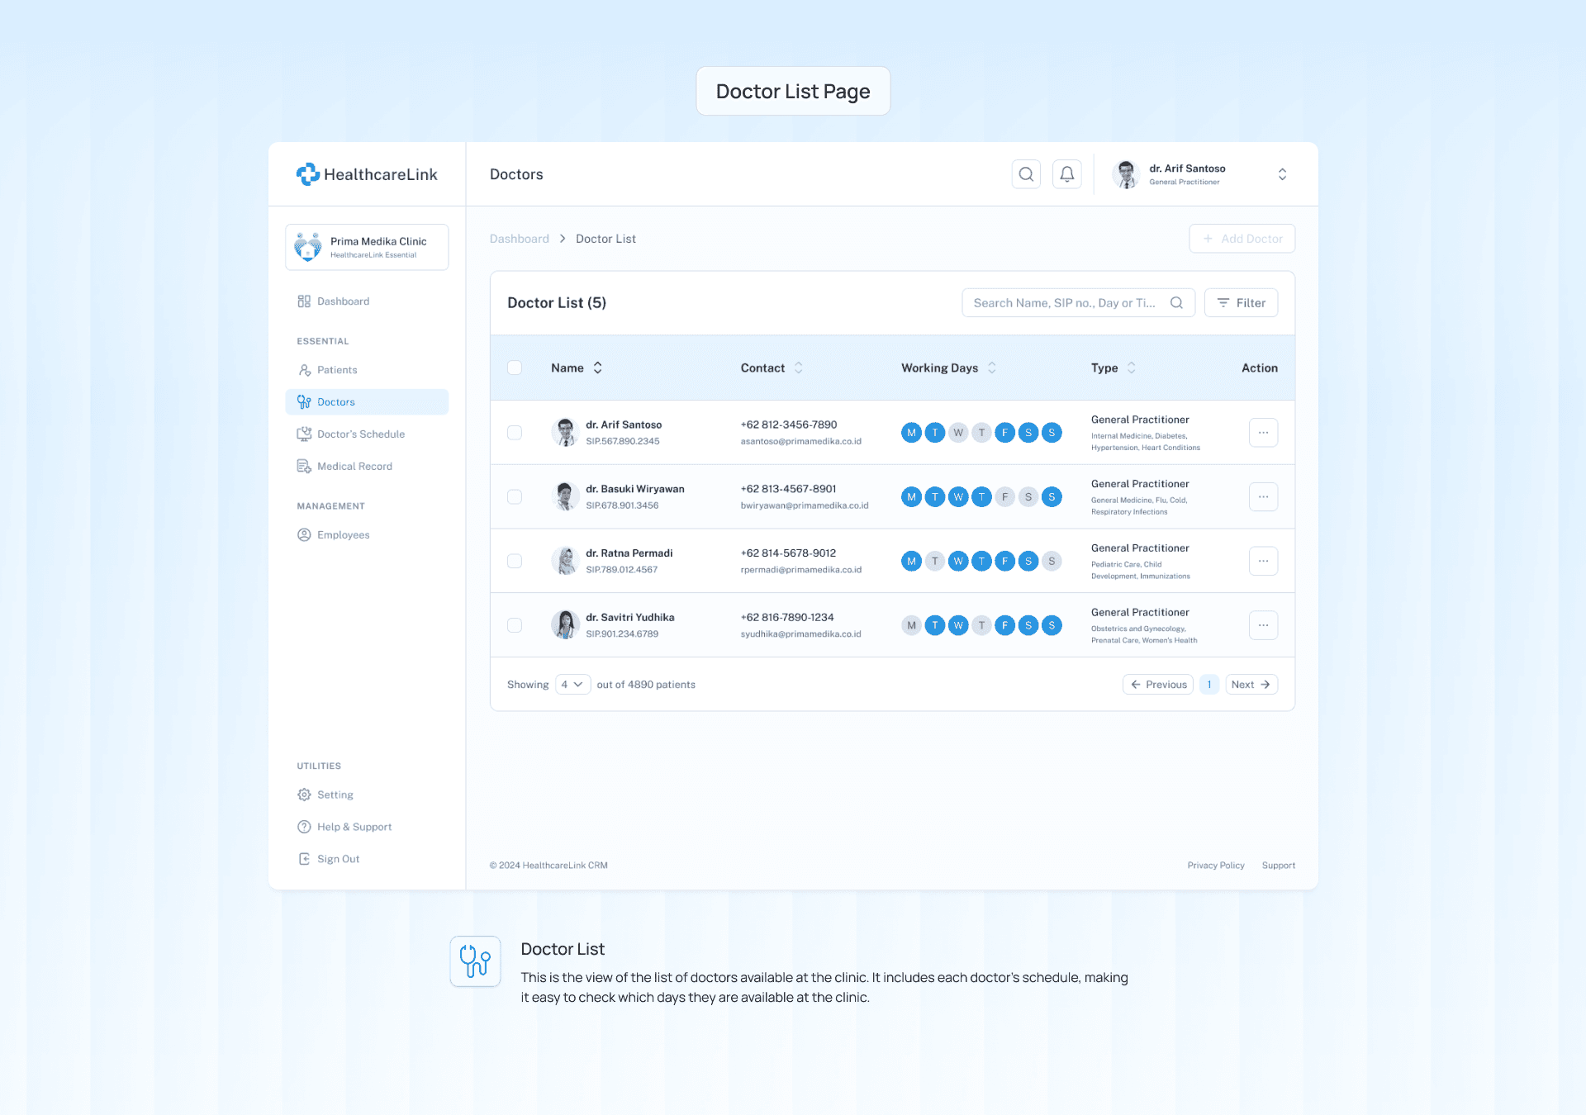The image size is (1586, 1115).
Task: Open actions menu for dr. Savitri Yudhika
Action: [x=1263, y=625]
